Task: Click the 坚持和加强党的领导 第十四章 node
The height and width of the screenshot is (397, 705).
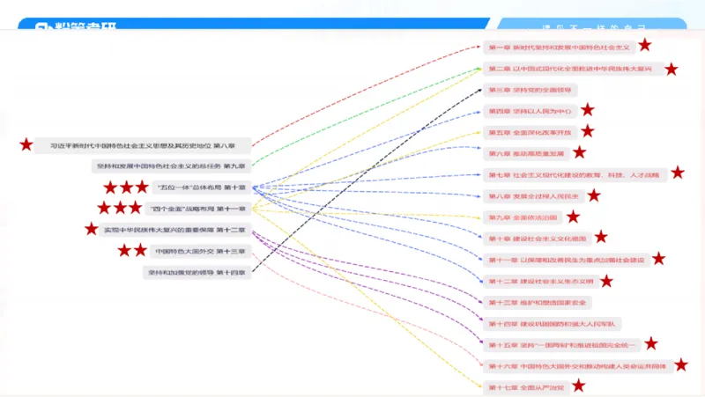Action: click(x=197, y=273)
